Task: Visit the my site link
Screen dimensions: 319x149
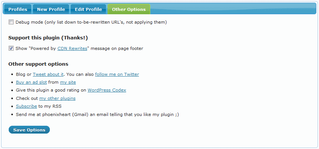Action: 68,82
